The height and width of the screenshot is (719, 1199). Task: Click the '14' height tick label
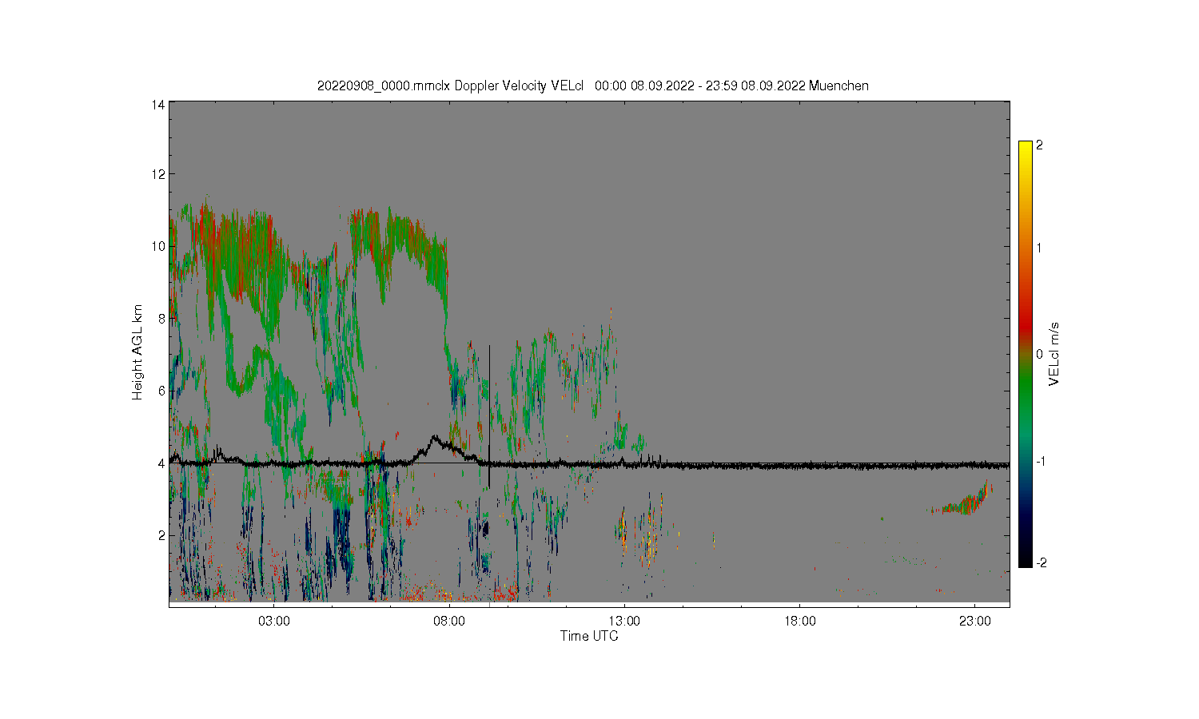[x=158, y=105]
